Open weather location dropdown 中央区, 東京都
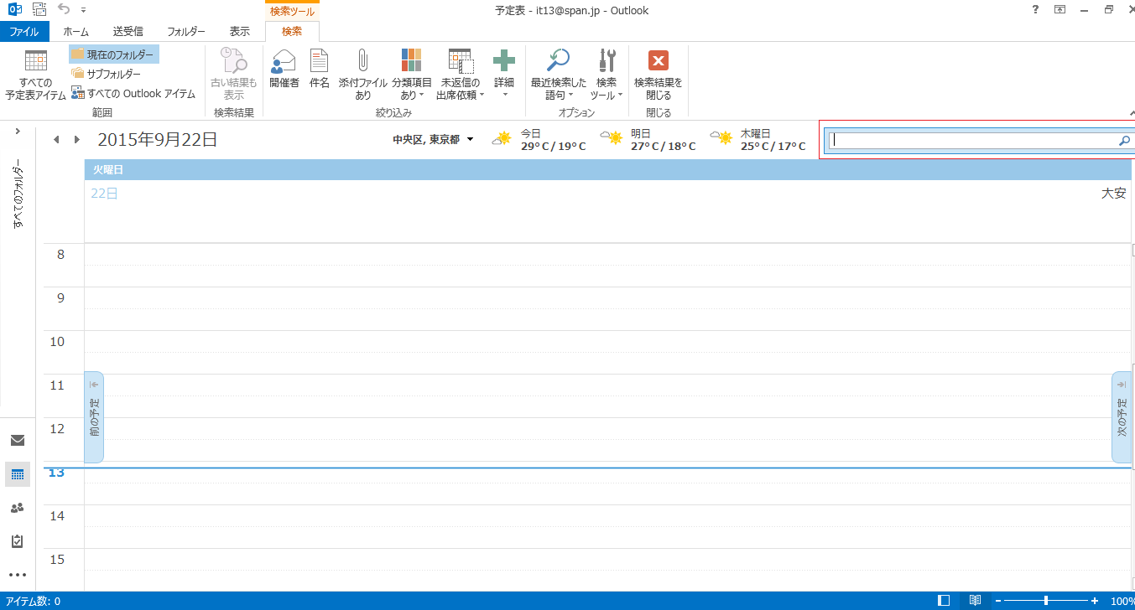This screenshot has height=610, width=1135. [x=433, y=140]
